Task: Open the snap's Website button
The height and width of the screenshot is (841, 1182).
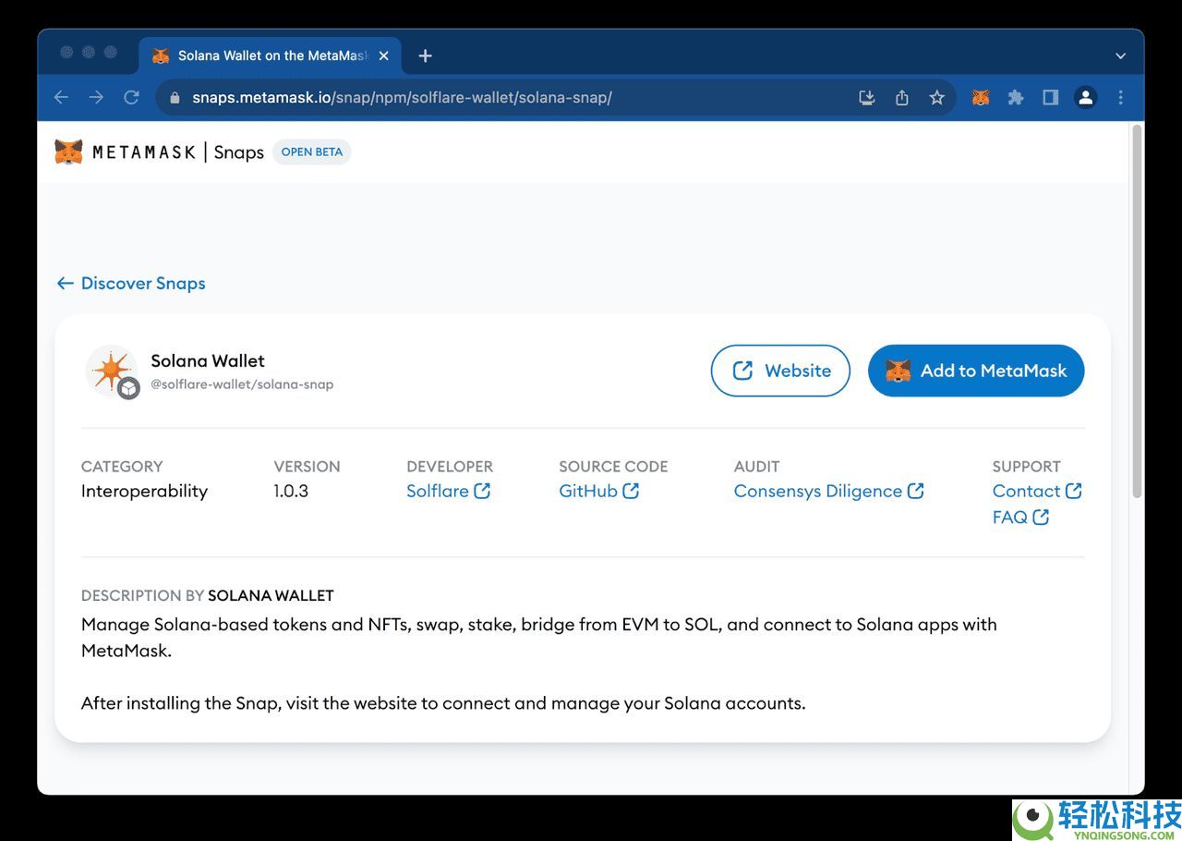Action: (x=780, y=371)
